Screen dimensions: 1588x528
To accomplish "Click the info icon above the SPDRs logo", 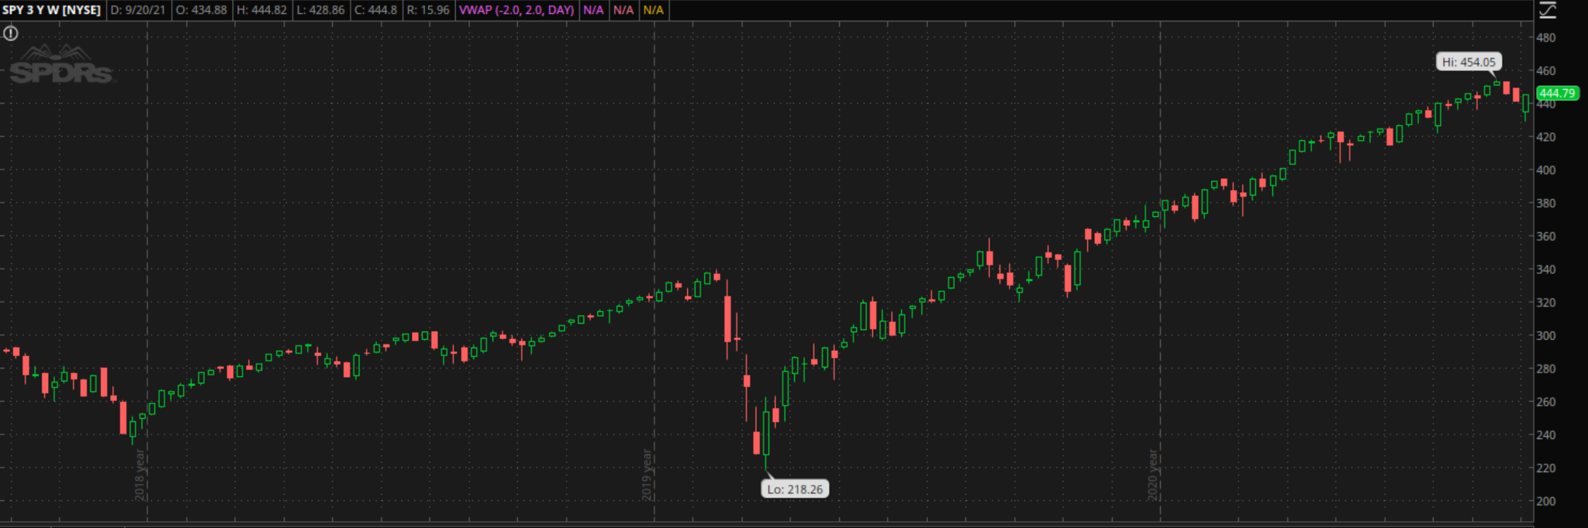I will (11, 33).
